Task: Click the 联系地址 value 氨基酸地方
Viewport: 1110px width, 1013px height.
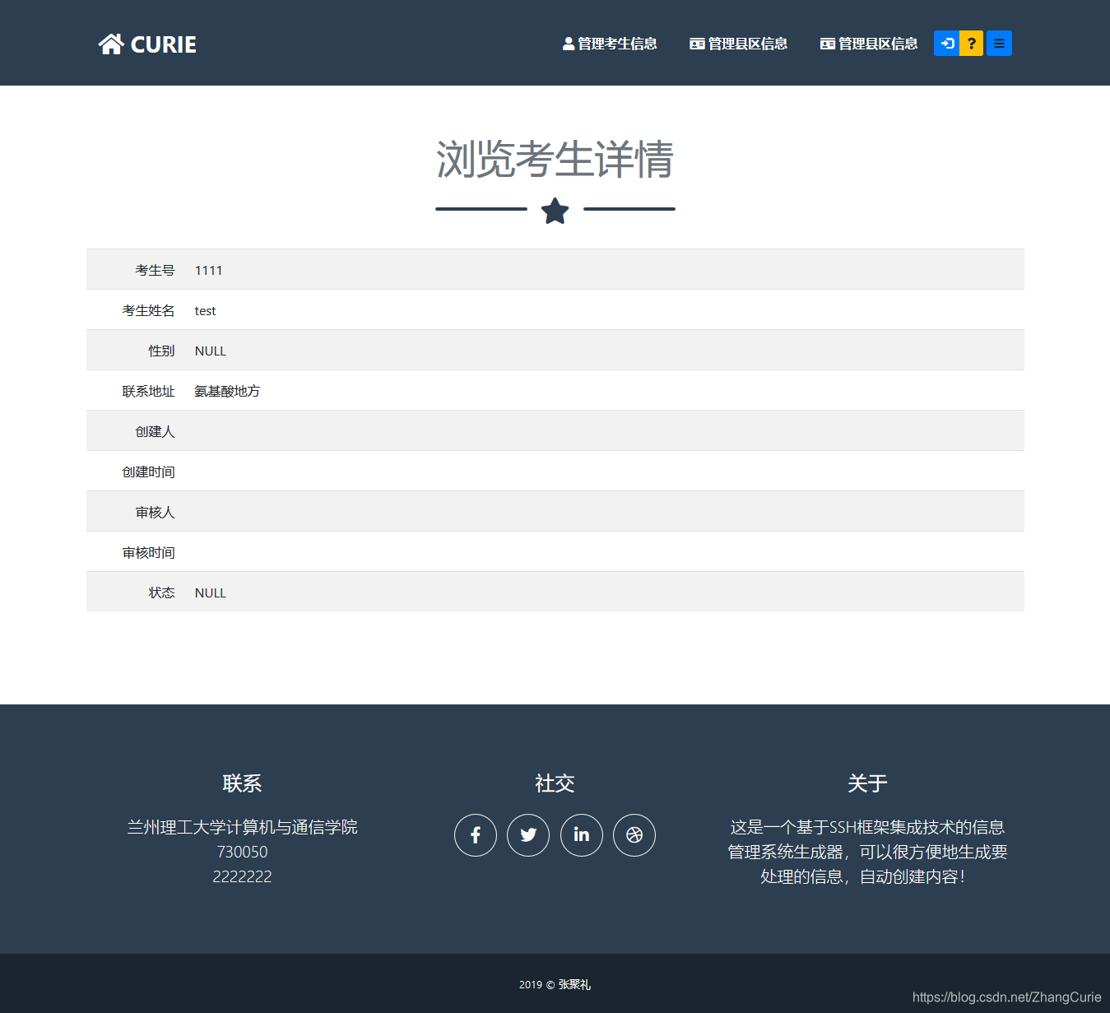Action: click(x=227, y=391)
